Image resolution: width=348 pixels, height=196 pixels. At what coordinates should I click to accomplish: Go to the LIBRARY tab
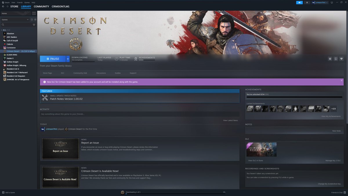(x=26, y=6)
